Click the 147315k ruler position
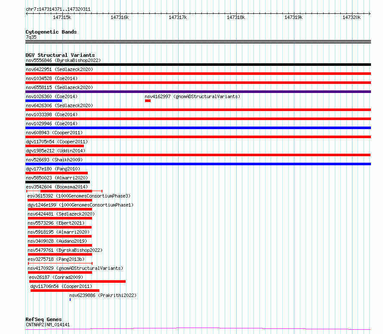Screen dimensions: 383x334 62,17
